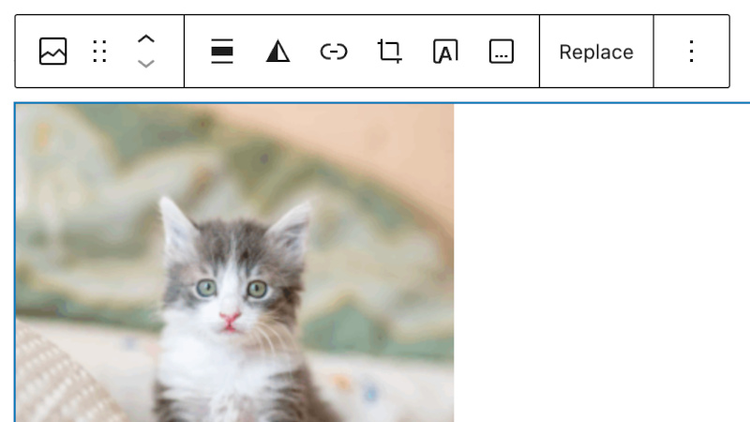Image resolution: width=750 pixels, height=422 pixels.
Task: Open the block alignment options
Action: (222, 52)
